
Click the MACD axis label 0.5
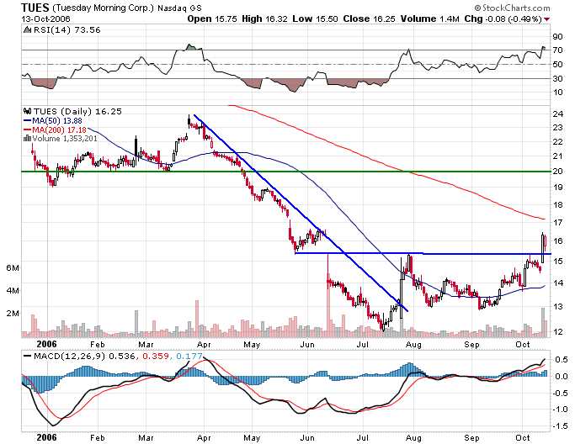(561, 360)
